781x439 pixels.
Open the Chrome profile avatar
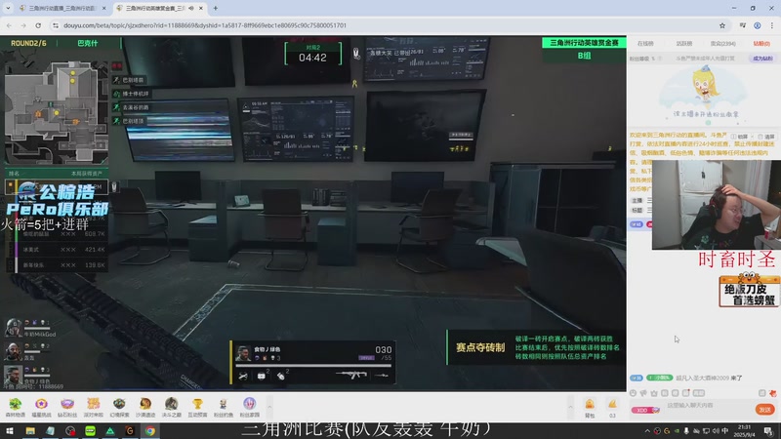tap(758, 25)
